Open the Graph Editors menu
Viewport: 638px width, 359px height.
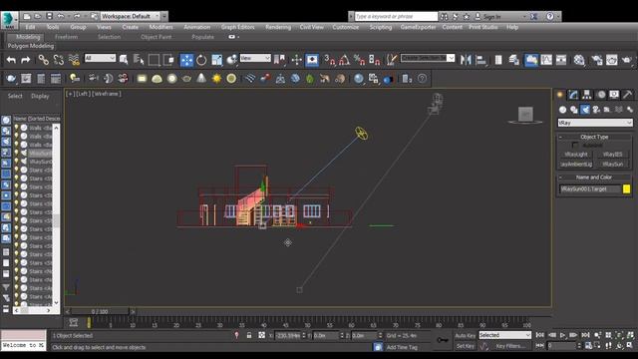(x=237, y=27)
